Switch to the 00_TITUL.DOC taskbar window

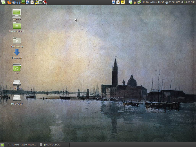point(54,145)
